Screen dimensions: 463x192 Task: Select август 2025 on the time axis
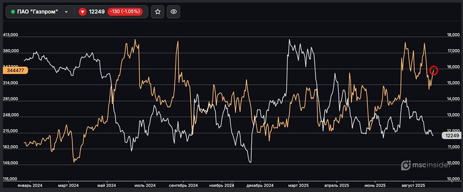click(x=413, y=185)
